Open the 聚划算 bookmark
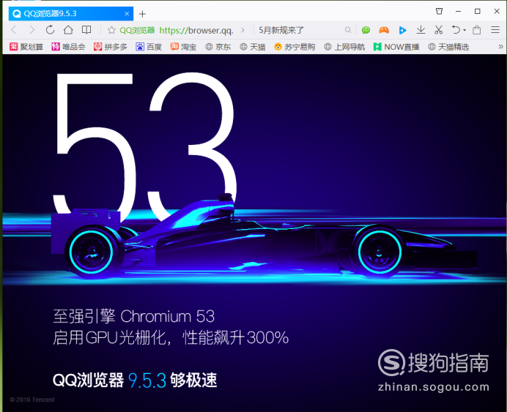 click(26, 47)
